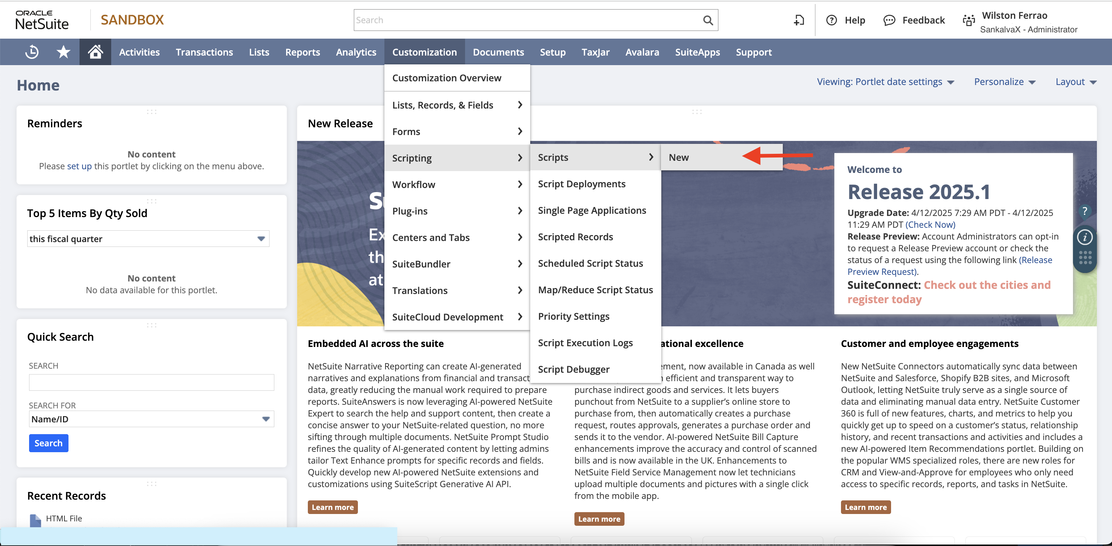
Task: Click the blue Search button
Action: point(48,443)
